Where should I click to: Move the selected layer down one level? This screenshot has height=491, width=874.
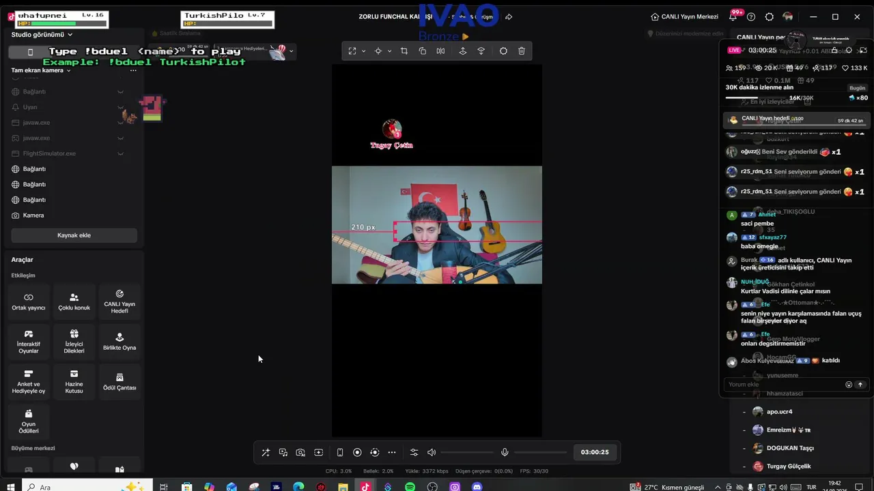point(481,51)
